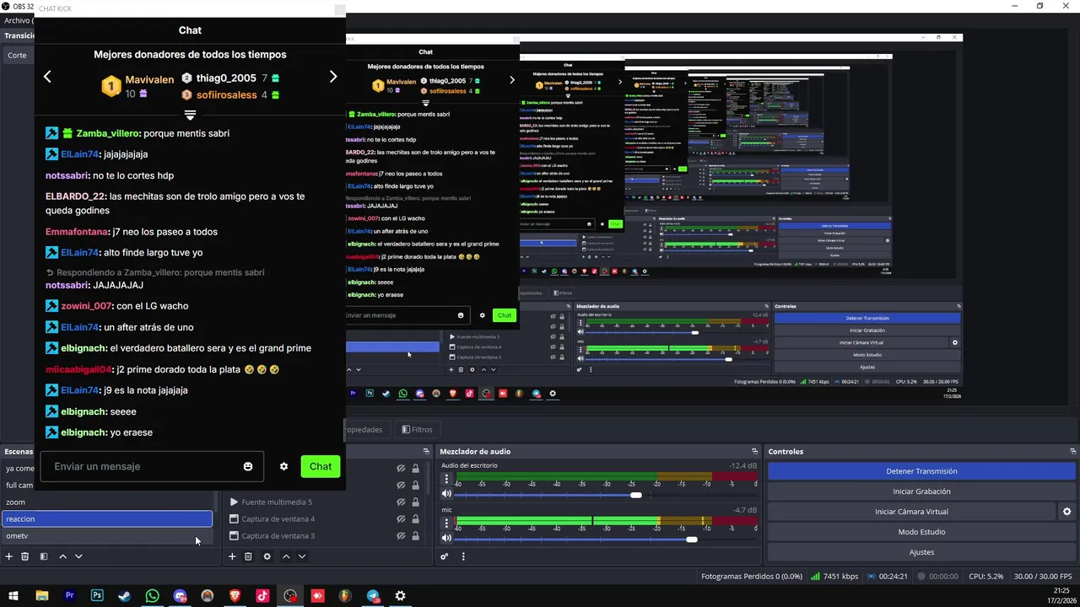Add a new scene with the plus icon
1080x607 pixels.
[x=9, y=556]
